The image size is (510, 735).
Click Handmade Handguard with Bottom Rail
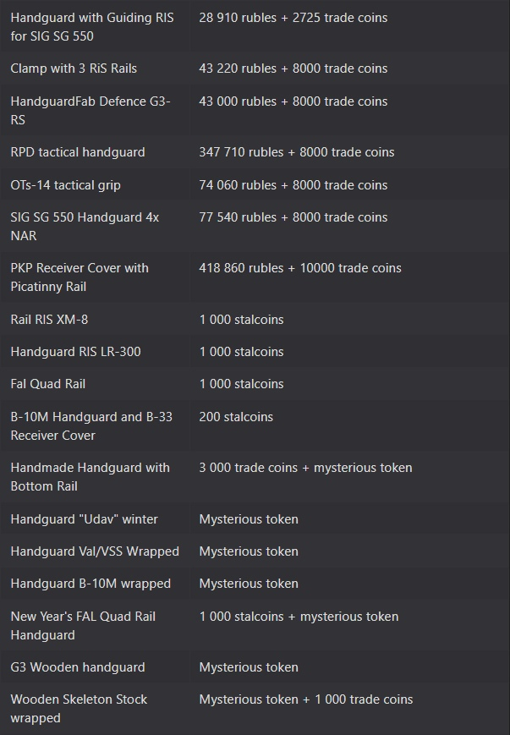pos(90,477)
